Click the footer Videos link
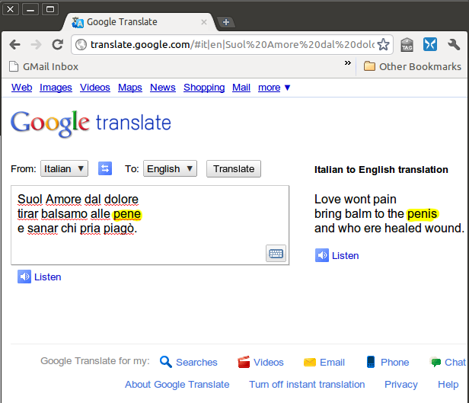This screenshot has width=469, height=403. 268,362
